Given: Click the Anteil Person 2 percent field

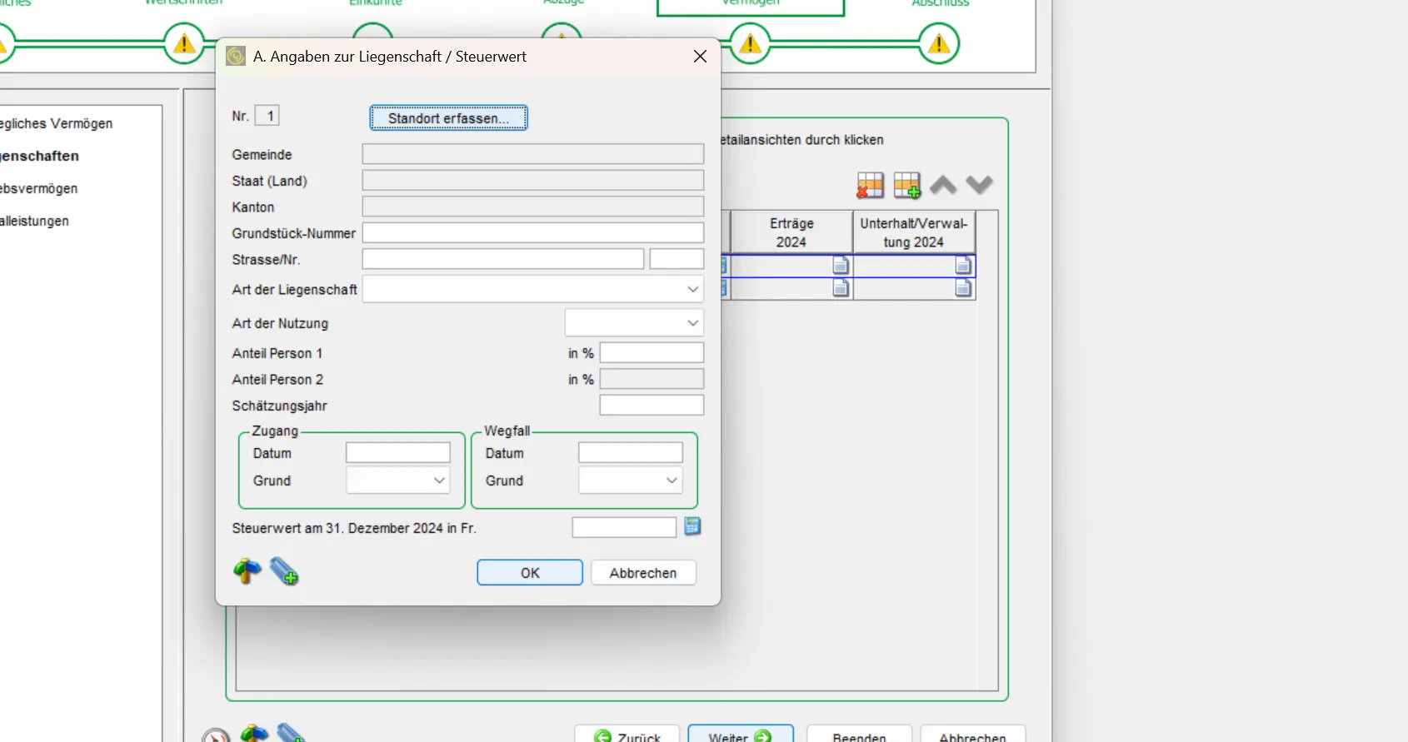Looking at the screenshot, I should (652, 379).
